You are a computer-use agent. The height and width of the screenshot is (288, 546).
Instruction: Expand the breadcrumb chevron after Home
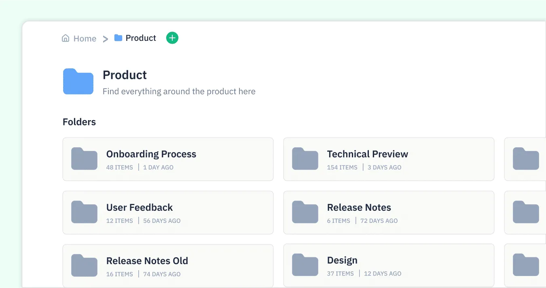[105, 38]
